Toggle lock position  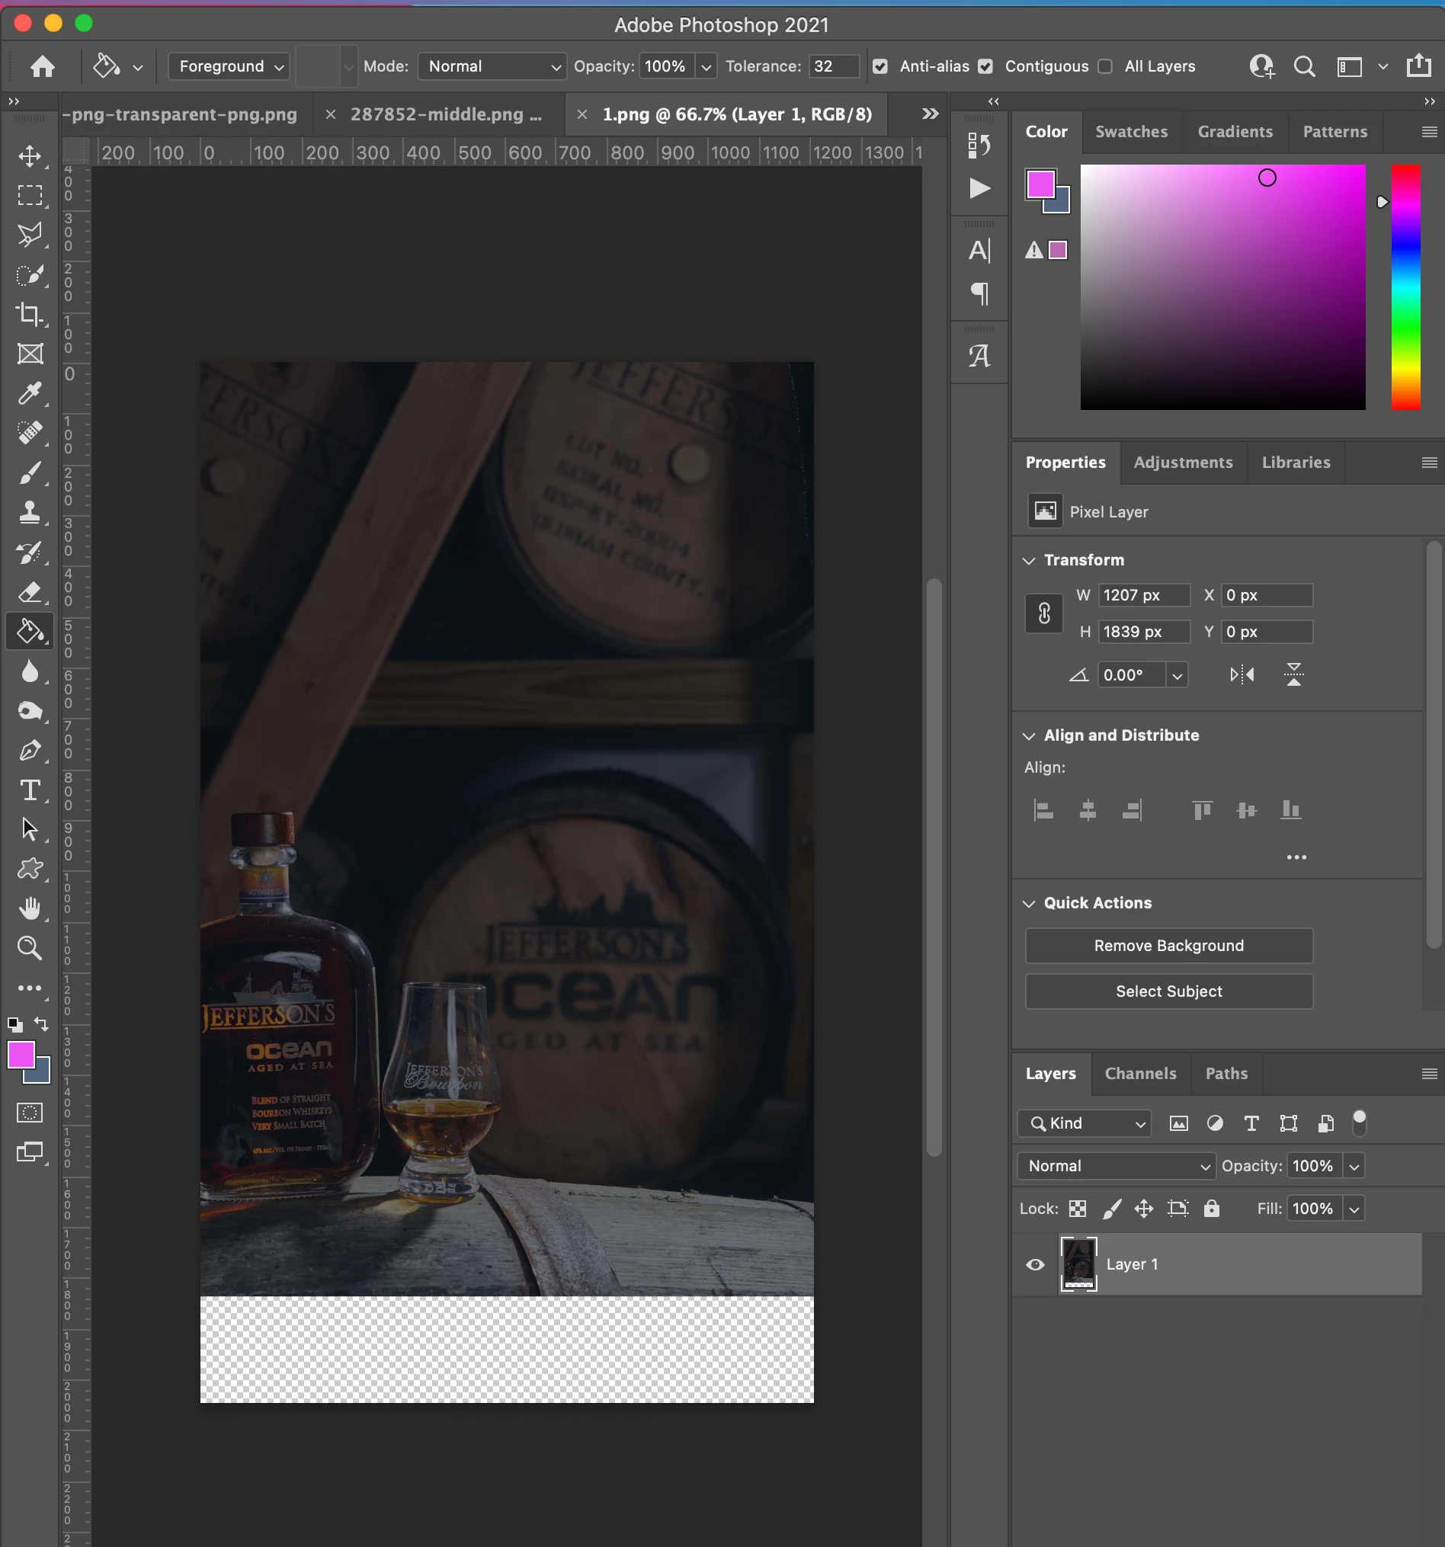(x=1144, y=1209)
